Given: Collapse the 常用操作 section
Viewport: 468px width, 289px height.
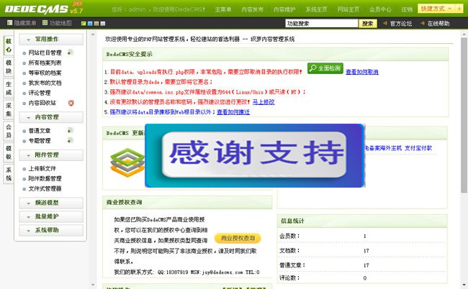Looking at the screenshot, I should [x=51, y=40].
